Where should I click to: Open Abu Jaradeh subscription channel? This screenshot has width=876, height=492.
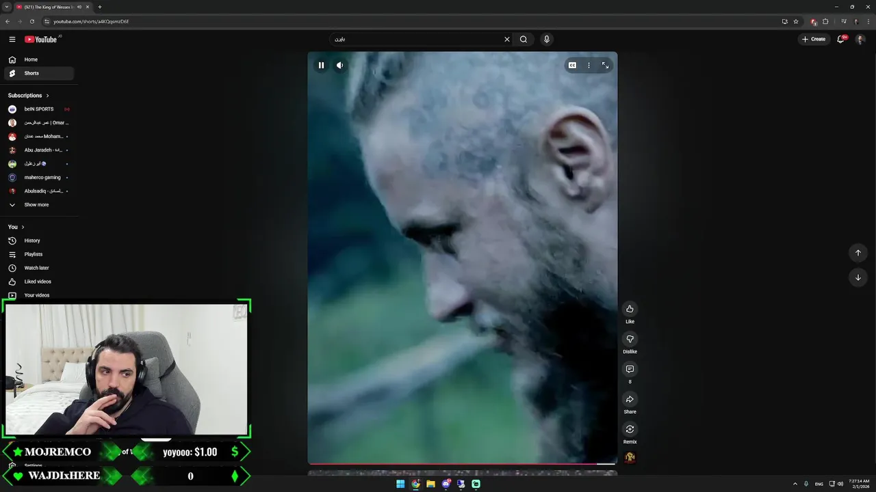(x=39, y=150)
